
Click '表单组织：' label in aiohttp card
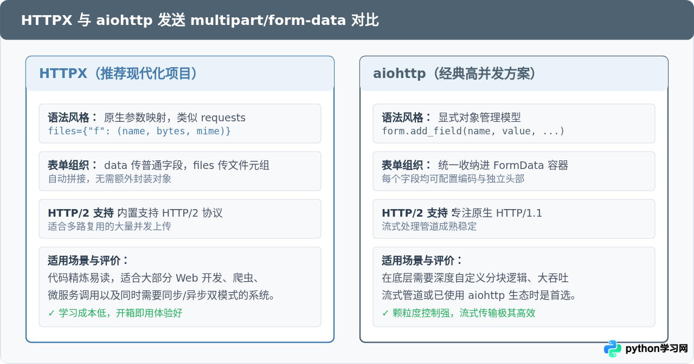tap(407, 165)
